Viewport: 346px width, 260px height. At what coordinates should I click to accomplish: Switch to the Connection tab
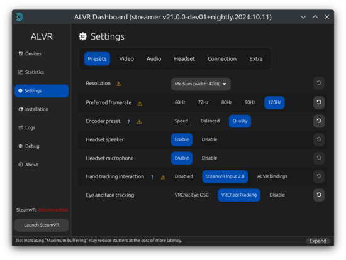(222, 59)
